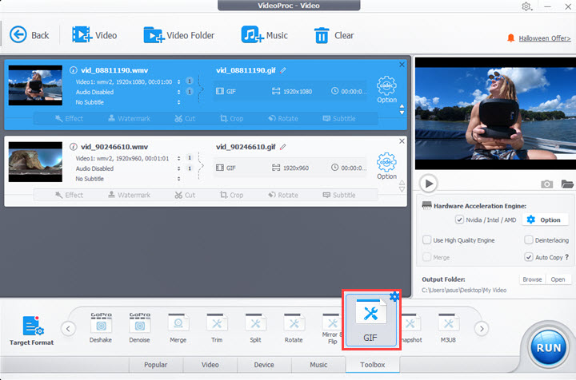Rename output vid_08811190.gif with pencil icon
The height and width of the screenshot is (380, 576).
[283, 70]
